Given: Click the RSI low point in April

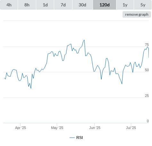Looking at the screenshot, I should (31, 88).
